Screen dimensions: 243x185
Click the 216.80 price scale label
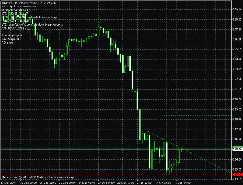click(237, 139)
